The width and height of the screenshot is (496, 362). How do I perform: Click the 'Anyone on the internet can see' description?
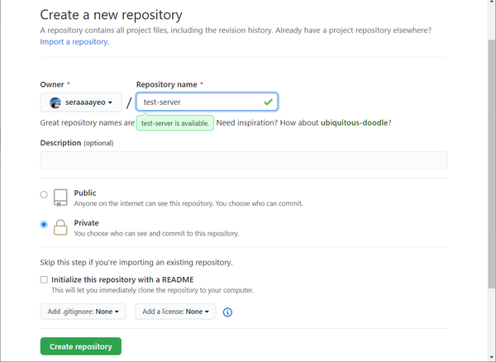(x=188, y=203)
